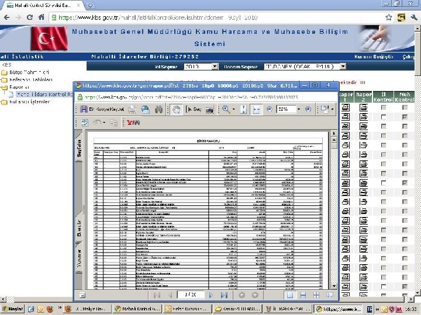The height and width of the screenshot is (315, 421).
Task: Set the PDF to fit page height
Action: [x=243, y=109]
